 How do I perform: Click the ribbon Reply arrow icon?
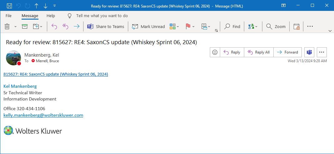click(x=54, y=26)
